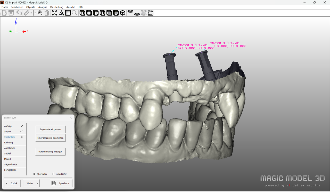Switch to the isometric cube view
Image resolution: width=330 pixels, height=192 pixels.
pyautogui.click(x=122, y=13)
